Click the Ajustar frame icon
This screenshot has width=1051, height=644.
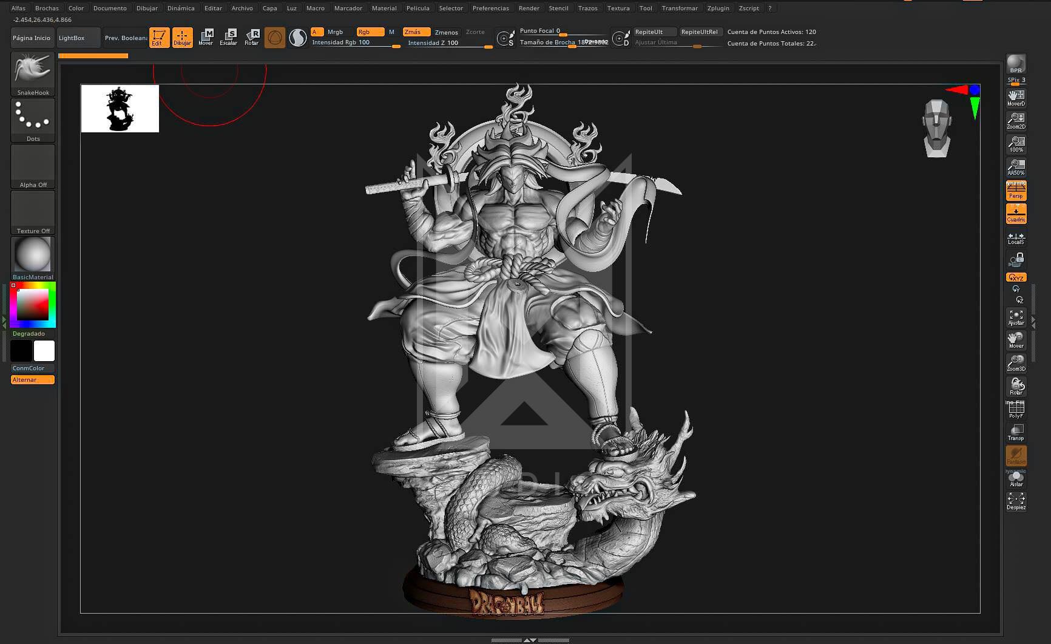coord(1016,317)
